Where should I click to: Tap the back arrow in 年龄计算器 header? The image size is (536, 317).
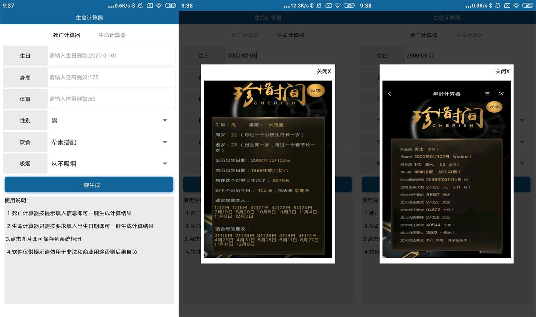pos(389,94)
